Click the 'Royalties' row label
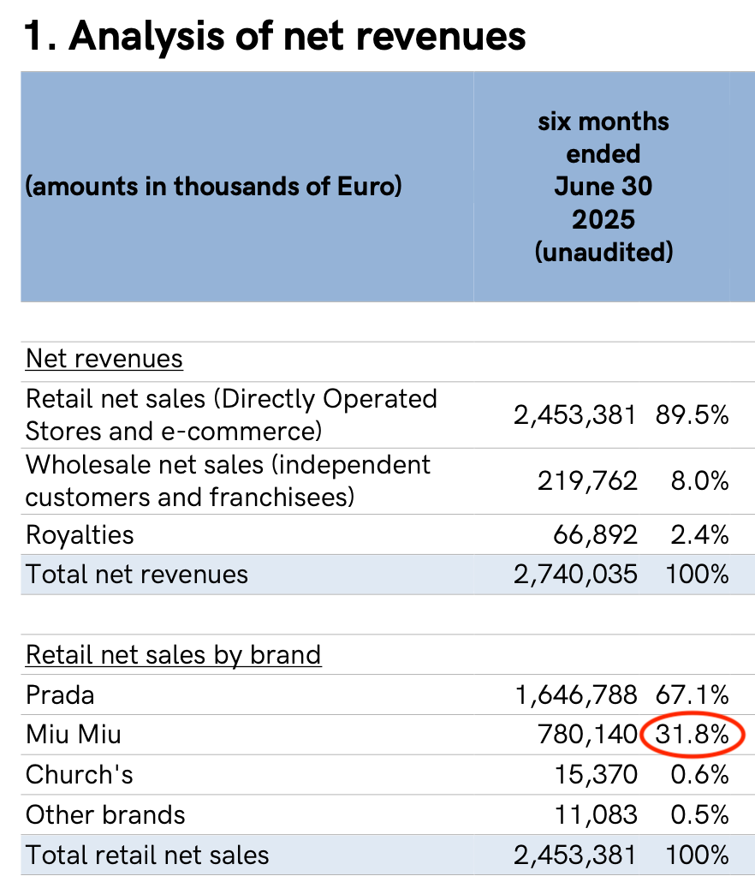The width and height of the screenshot is (755, 894). 80,535
